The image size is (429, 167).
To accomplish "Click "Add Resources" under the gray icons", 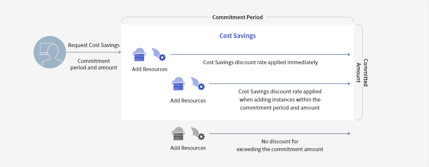I will point(188,148).
